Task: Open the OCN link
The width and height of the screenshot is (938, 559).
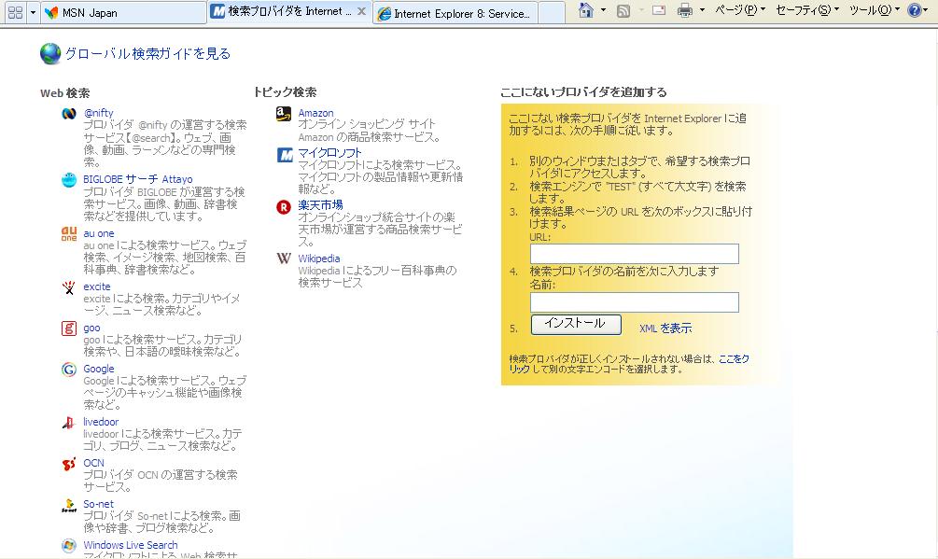Action: pyautogui.click(x=93, y=463)
